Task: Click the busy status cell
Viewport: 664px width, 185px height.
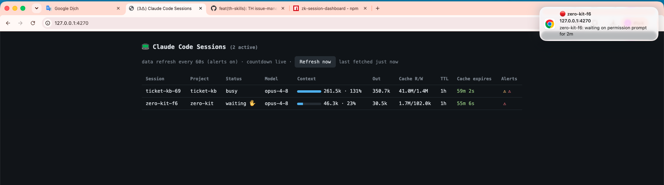Action: [x=232, y=91]
